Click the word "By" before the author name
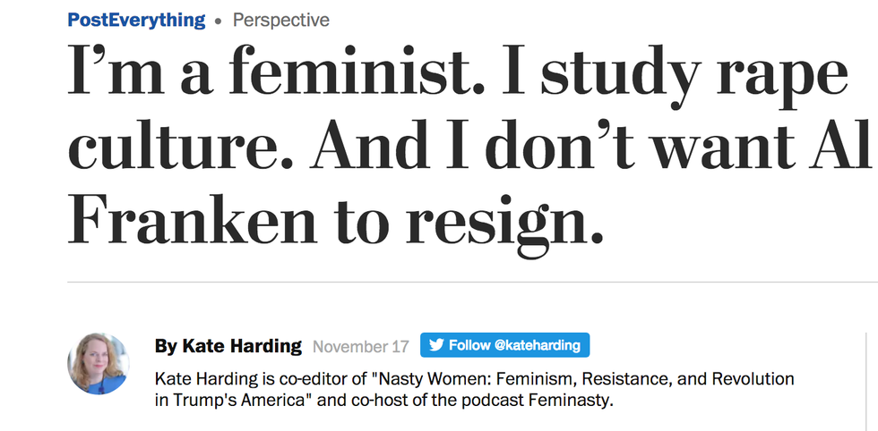The width and height of the screenshot is (878, 431). coord(166,346)
